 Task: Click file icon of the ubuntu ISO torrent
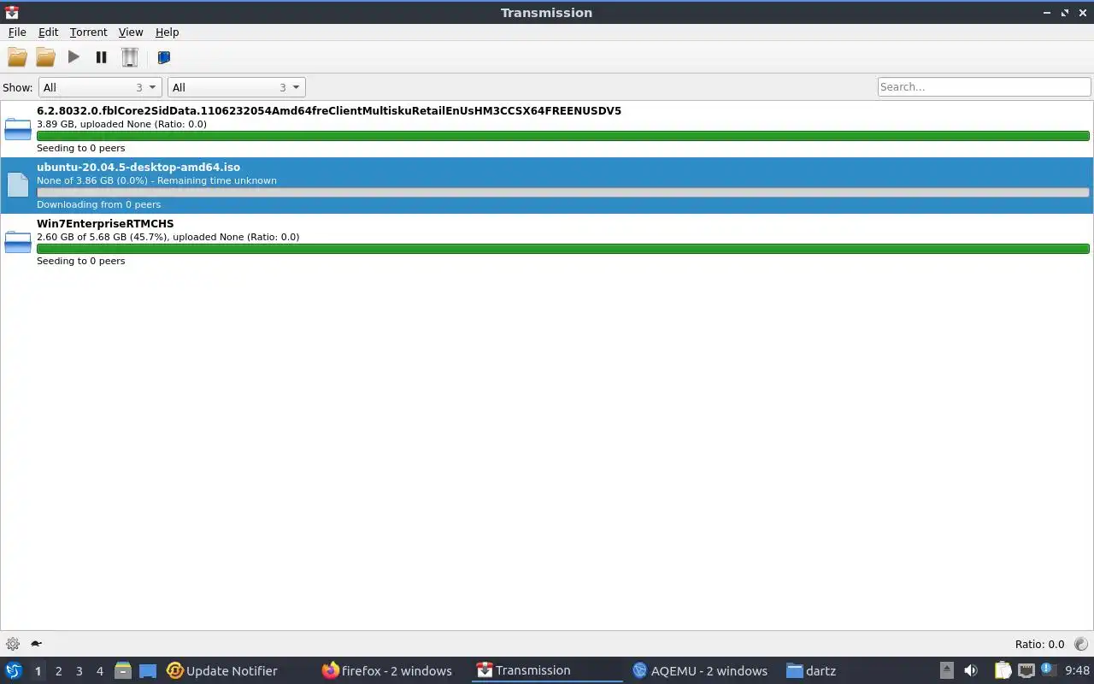click(18, 186)
